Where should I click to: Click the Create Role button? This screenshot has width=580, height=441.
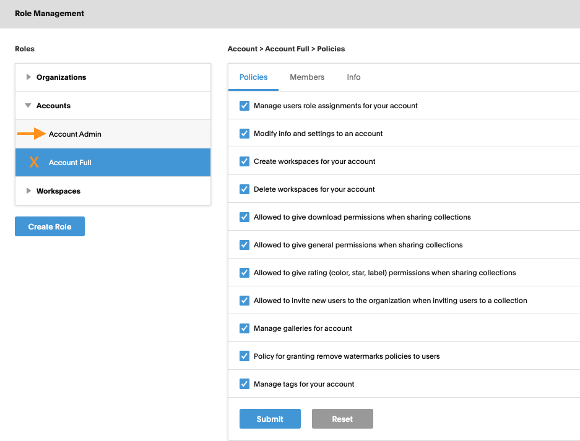point(50,226)
